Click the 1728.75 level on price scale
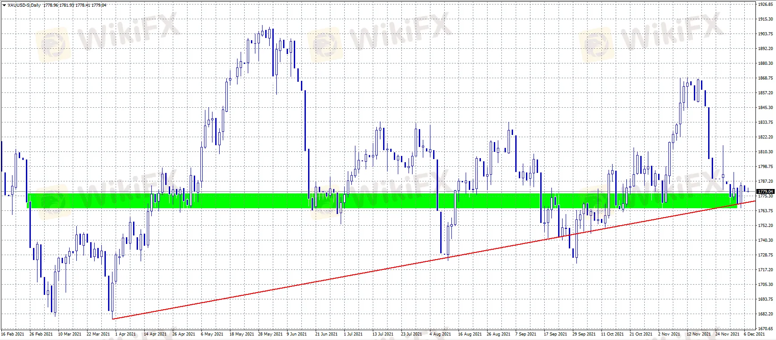The height and width of the screenshot is (340, 776). tap(765, 255)
